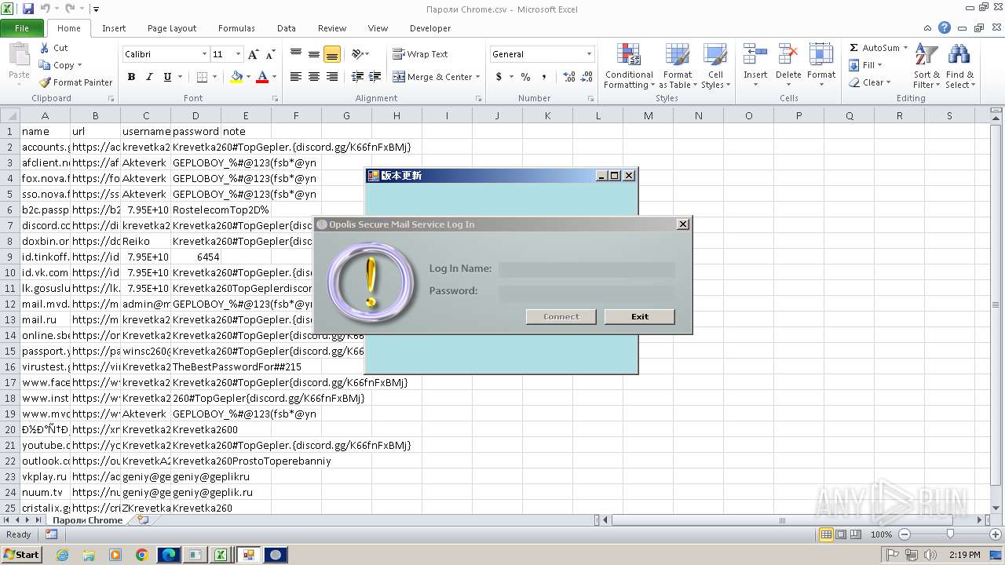Click Insert cells icon
Image resolution: width=1005 pixels, height=565 pixels.
[755, 55]
